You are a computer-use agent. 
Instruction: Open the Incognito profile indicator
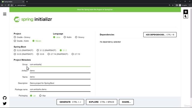tap(183, 5)
